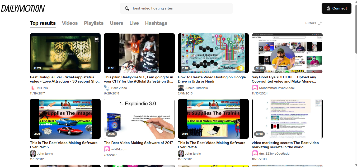Open dm_523c4a0dc6add channel name link

274,154
